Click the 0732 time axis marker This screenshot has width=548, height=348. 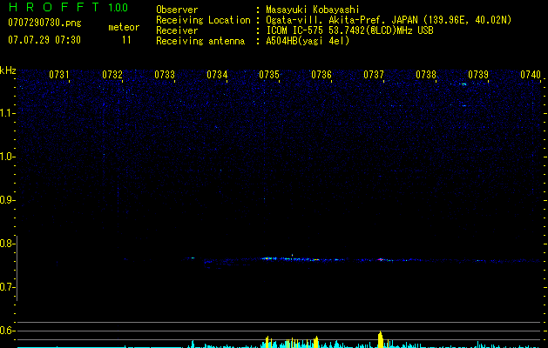pos(112,75)
